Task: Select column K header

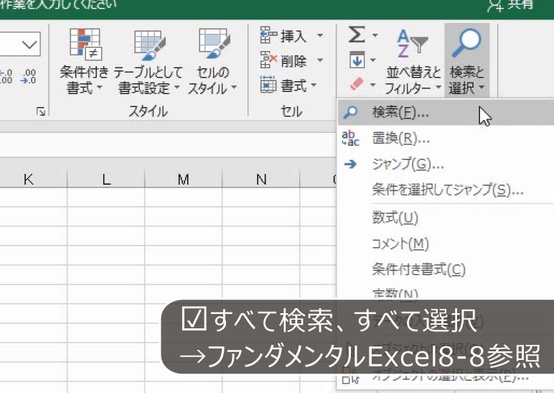Action: [33, 179]
